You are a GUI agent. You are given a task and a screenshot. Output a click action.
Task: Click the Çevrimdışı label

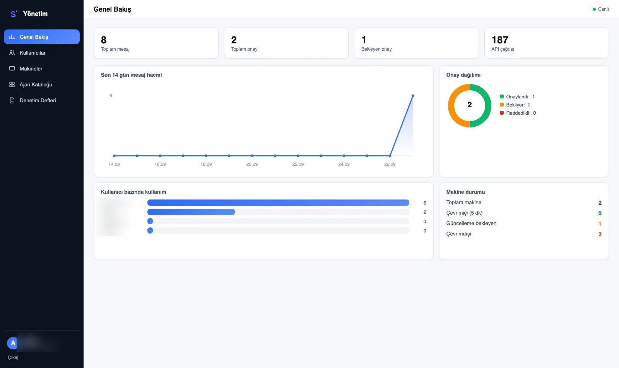459,234
